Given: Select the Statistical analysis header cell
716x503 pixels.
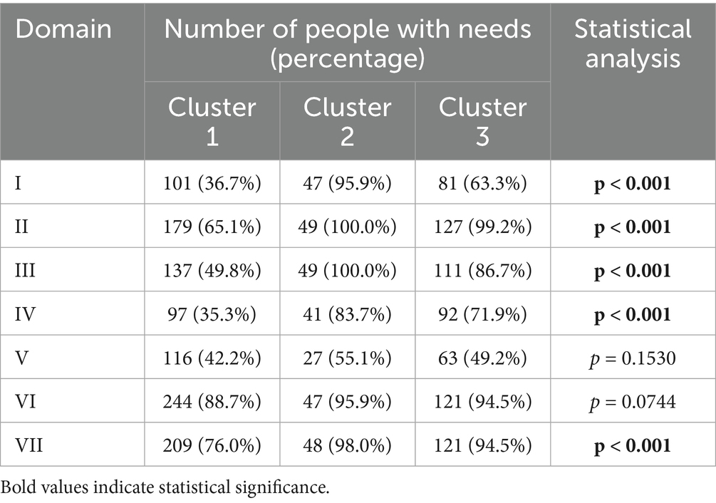Looking at the screenshot, I should [633, 44].
